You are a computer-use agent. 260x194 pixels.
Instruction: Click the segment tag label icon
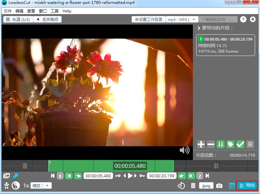231,144
